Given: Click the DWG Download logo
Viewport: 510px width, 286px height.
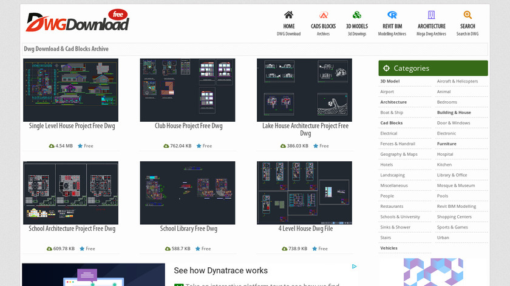Looking at the screenshot, I should click(77, 21).
